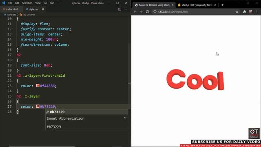The image size is (261, 147).
Task: Open color picker for #b73229 swatch
Action: click(x=38, y=106)
